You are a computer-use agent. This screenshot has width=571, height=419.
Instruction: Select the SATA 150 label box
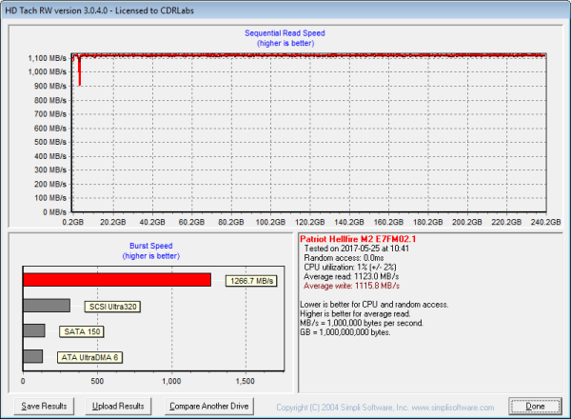point(80,331)
